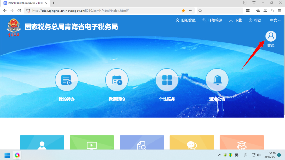The height and width of the screenshot is (160, 285).
Task: Open 帮助 help link
Action: (x=255, y=20)
